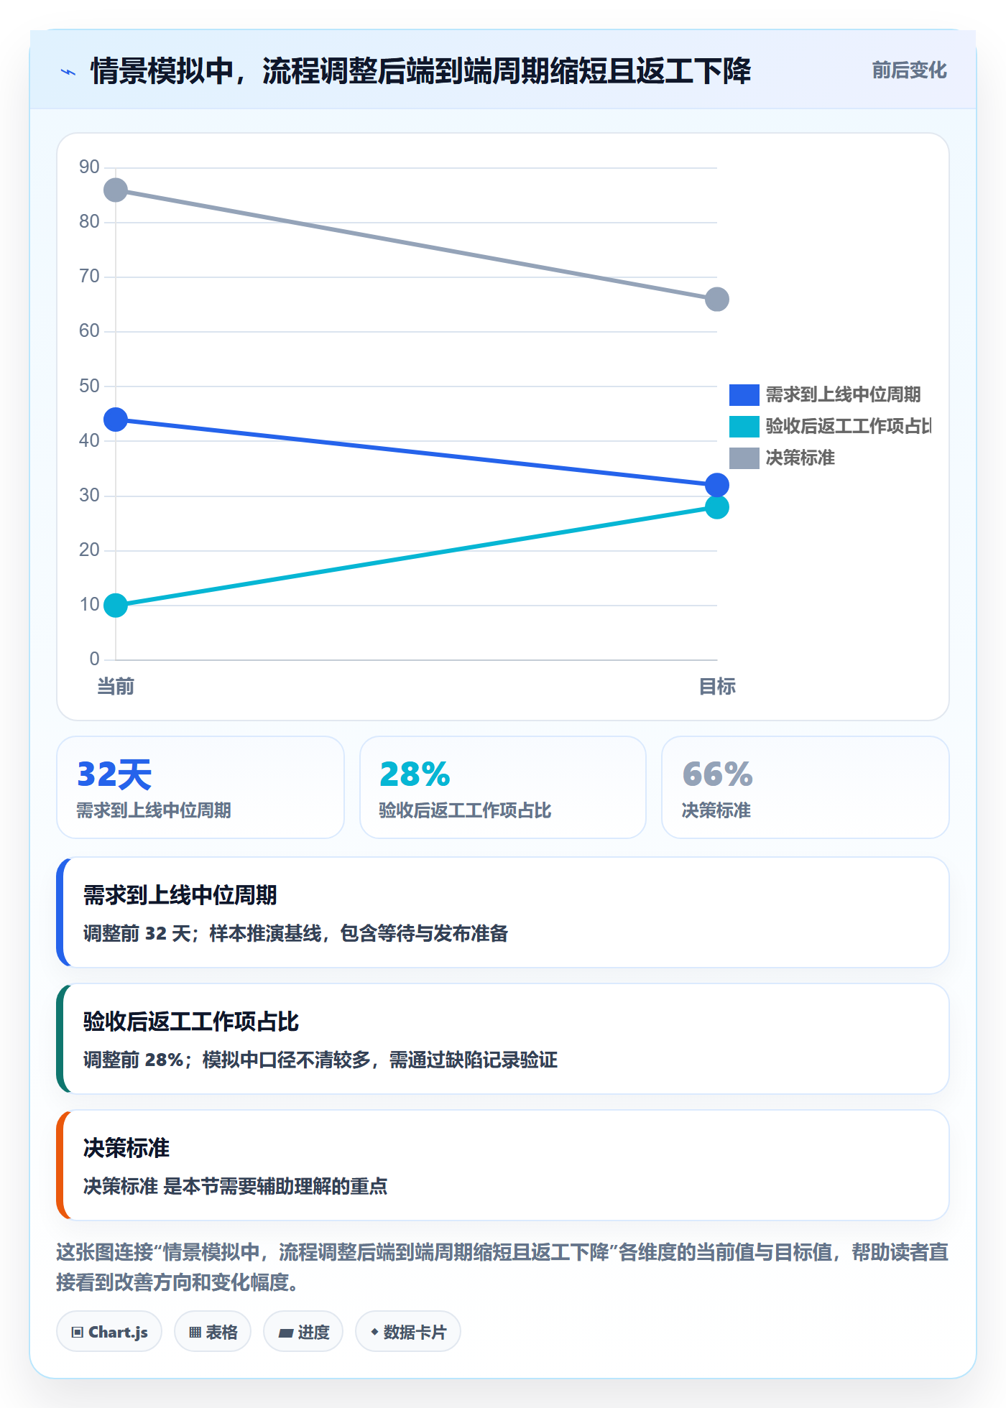Open the 66% metric card
Image resolution: width=1006 pixels, height=1408 pixels.
pos(806,787)
